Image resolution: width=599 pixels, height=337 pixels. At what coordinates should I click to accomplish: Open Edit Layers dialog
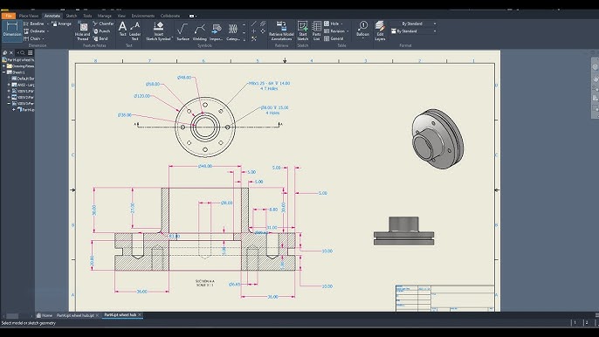(x=380, y=31)
